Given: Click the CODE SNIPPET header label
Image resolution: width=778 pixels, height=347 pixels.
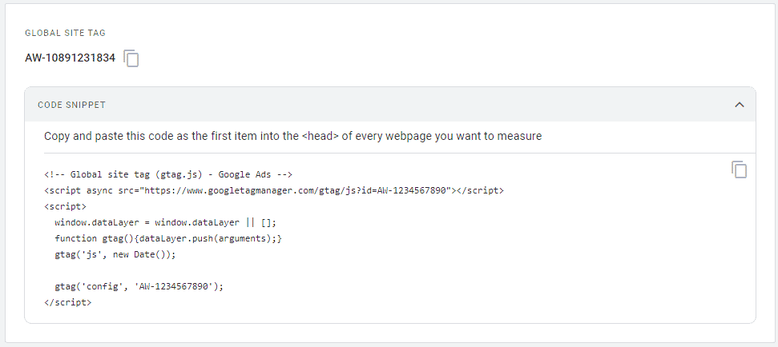Looking at the screenshot, I should [71, 105].
